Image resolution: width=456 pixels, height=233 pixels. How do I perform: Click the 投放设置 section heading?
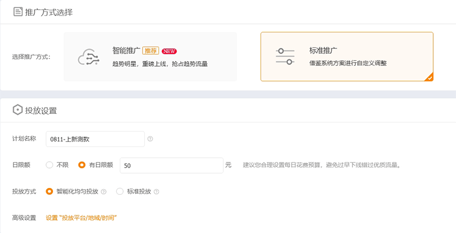pos(40,110)
